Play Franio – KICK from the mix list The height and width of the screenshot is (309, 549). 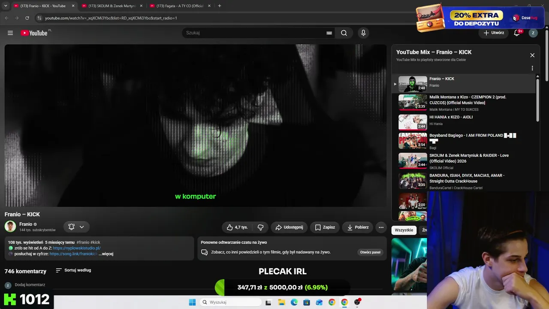click(465, 84)
